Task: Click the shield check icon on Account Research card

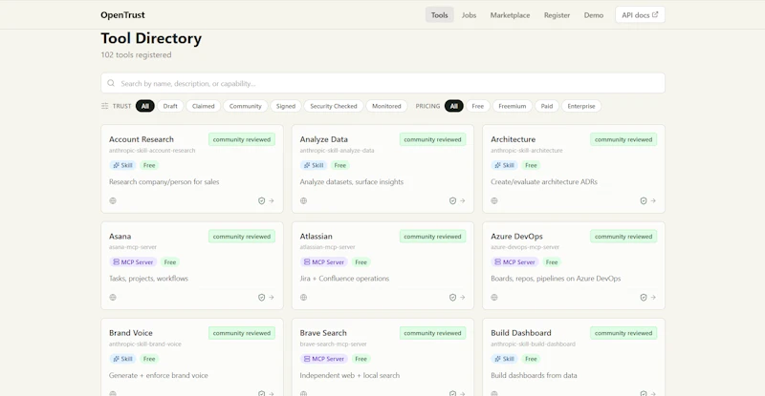Action: [261, 200]
